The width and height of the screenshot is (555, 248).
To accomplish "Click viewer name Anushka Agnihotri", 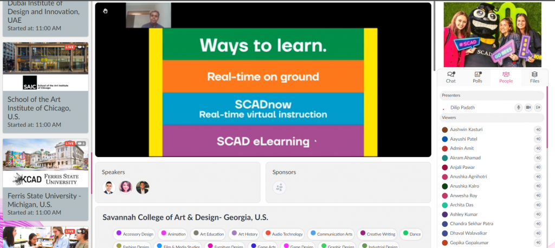I will pos(469,177).
